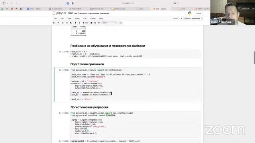Viewport: 255px width, 143px height.
Task: Open the first pinned tab
Action: tap(2, 9)
